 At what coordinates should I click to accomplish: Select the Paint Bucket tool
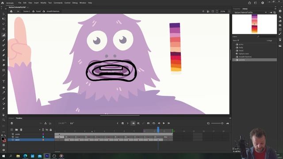click(4, 87)
